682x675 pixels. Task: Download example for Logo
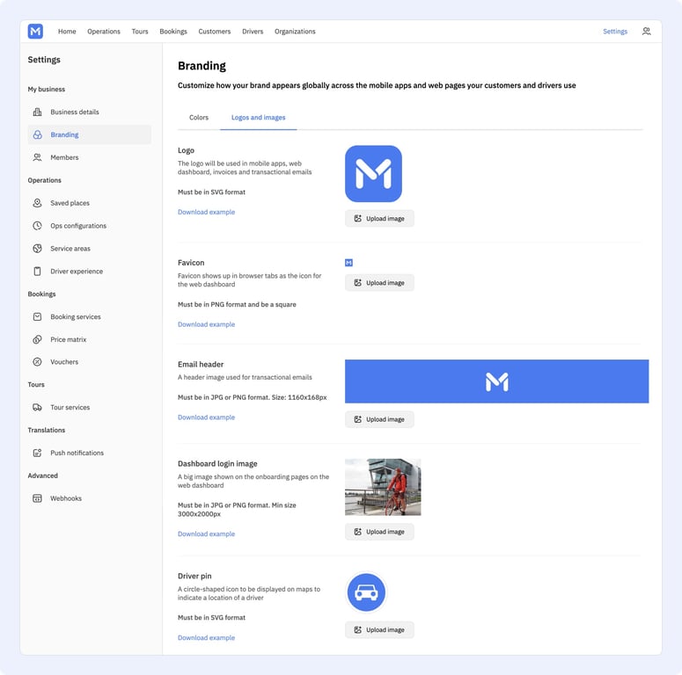point(206,212)
